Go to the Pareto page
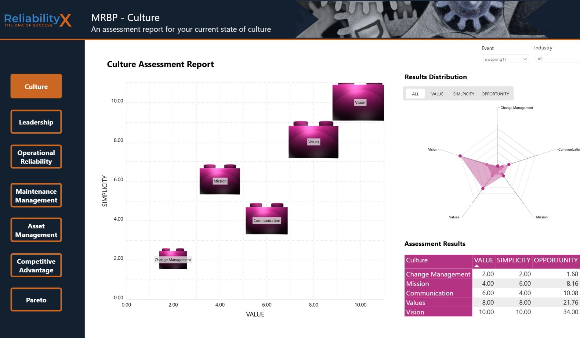 click(x=36, y=300)
